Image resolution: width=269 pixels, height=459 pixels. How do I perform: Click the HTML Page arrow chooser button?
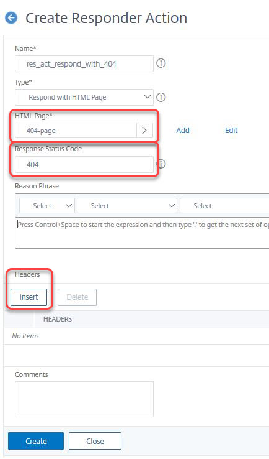pyautogui.click(x=144, y=130)
